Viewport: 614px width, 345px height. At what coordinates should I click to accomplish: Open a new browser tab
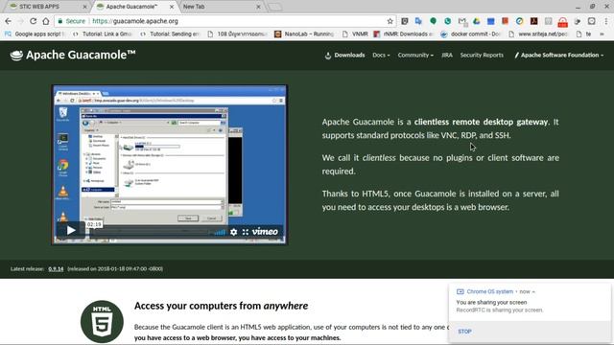coord(275,7)
